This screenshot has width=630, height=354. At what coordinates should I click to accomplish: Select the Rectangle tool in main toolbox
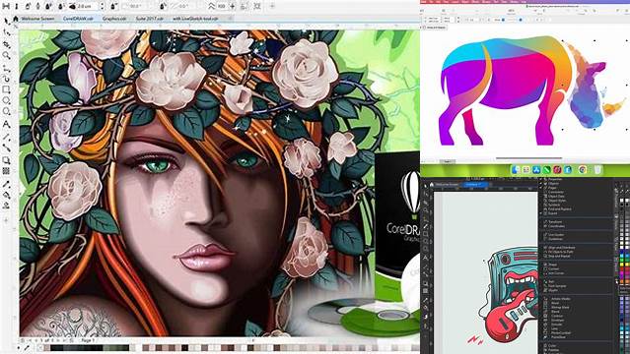[x=7, y=89]
